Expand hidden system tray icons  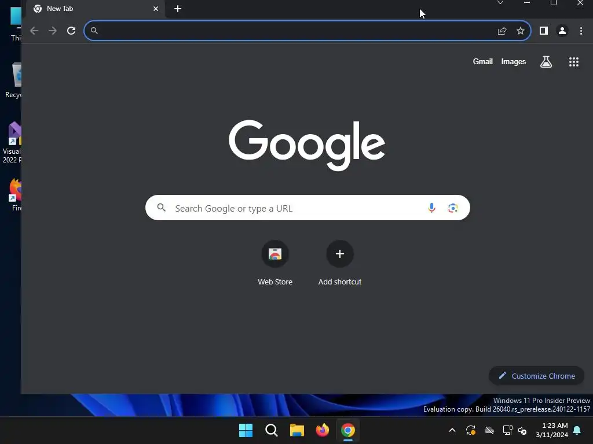tap(452, 430)
